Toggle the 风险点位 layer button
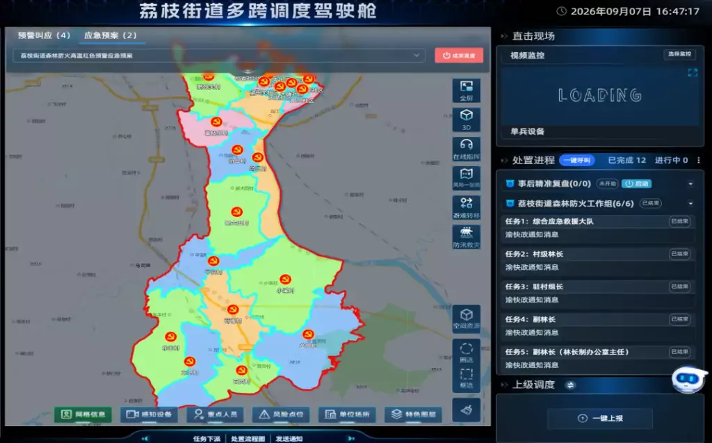 tap(282, 414)
